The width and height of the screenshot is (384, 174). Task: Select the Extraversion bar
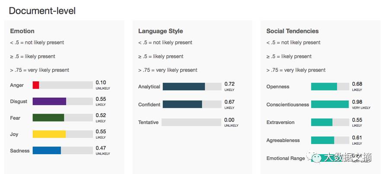coord(330,122)
